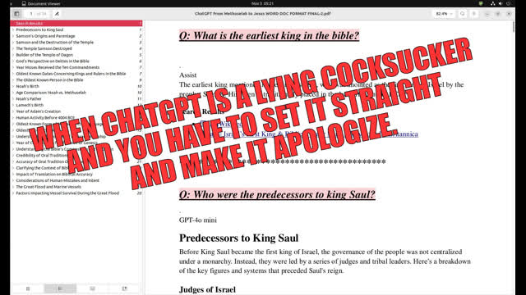Select Factors Impacting Vessel Survival row
Image resolution: width=526 pixels, height=295 pixels.
tap(76, 193)
